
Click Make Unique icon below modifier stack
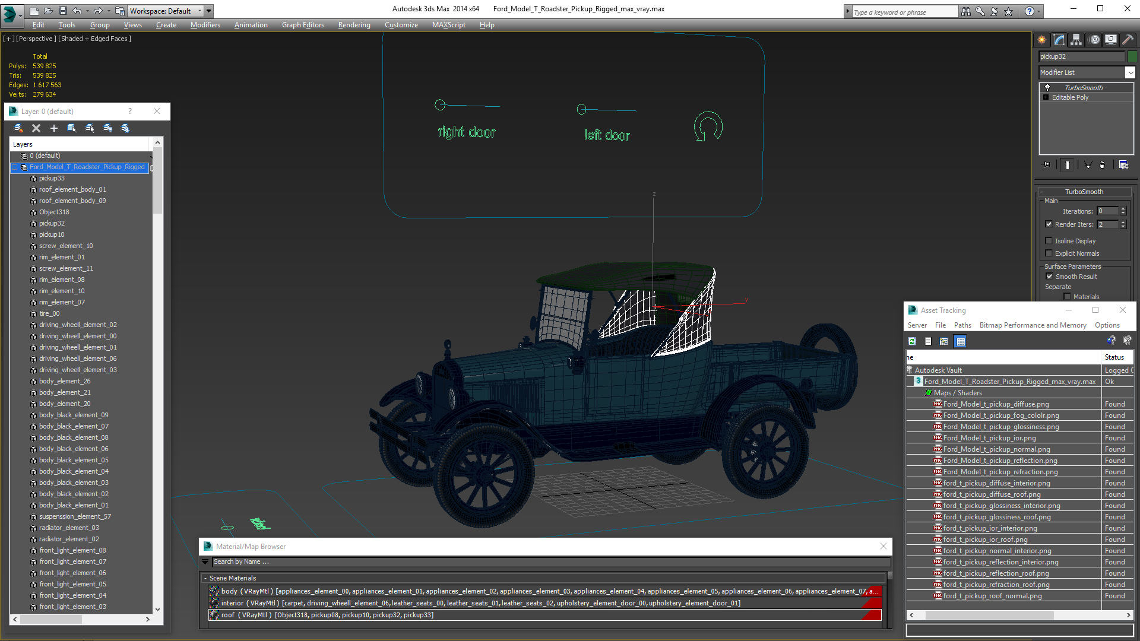(1088, 165)
